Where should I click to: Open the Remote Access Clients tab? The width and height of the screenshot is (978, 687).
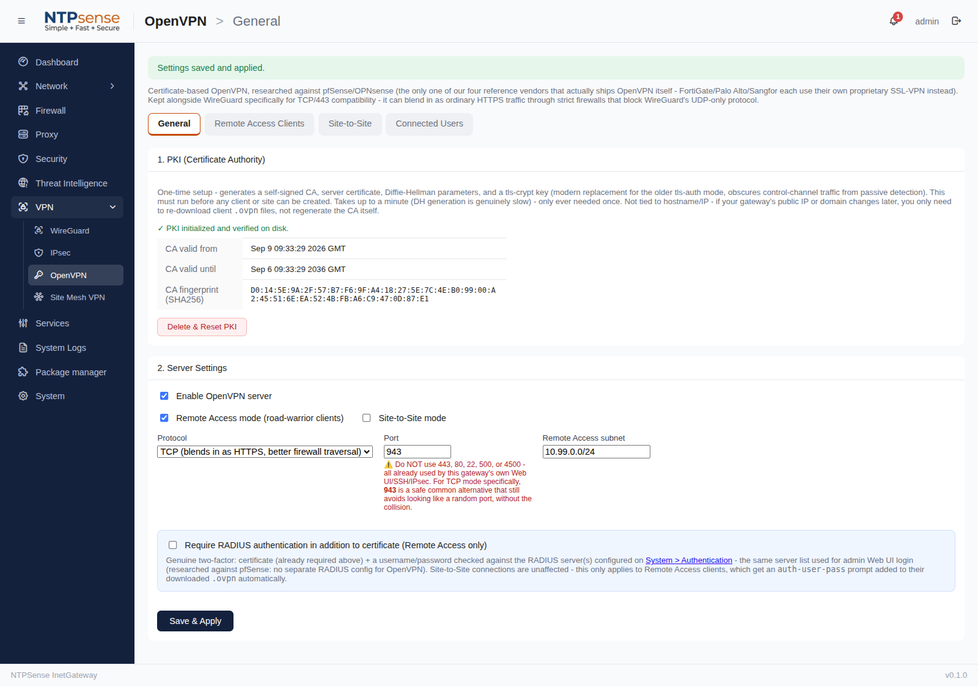pyautogui.click(x=259, y=124)
